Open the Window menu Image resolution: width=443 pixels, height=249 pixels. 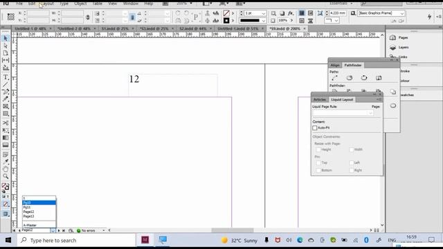[x=131, y=3]
